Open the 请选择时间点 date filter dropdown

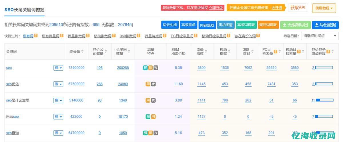(320, 36)
